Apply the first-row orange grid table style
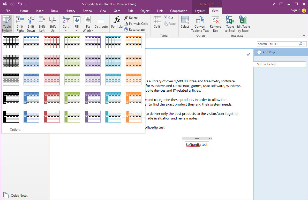 click(x=134, y=42)
